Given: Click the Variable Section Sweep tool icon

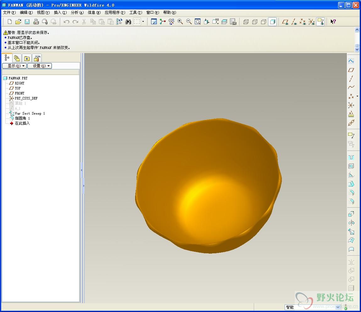Looking at the screenshot, I should point(351,231).
